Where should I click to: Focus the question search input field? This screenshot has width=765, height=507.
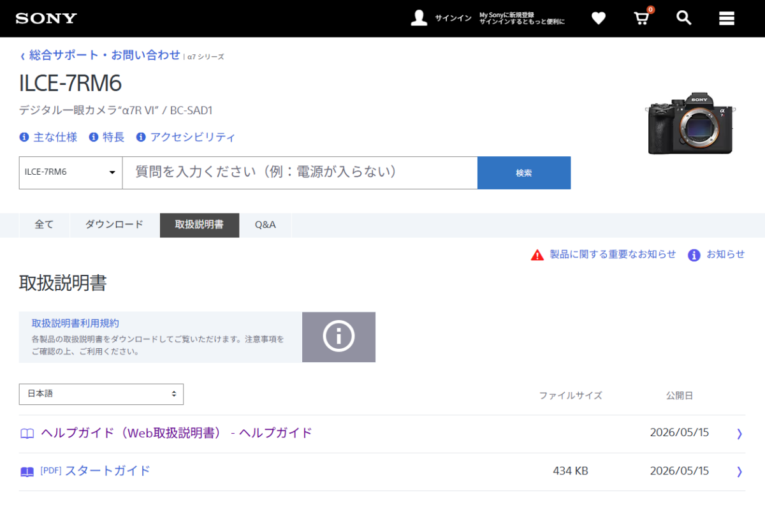click(x=300, y=172)
